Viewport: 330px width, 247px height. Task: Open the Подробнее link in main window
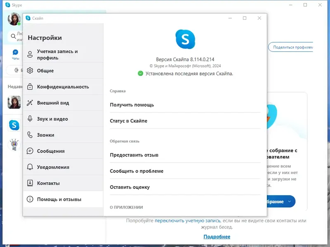[217, 236]
